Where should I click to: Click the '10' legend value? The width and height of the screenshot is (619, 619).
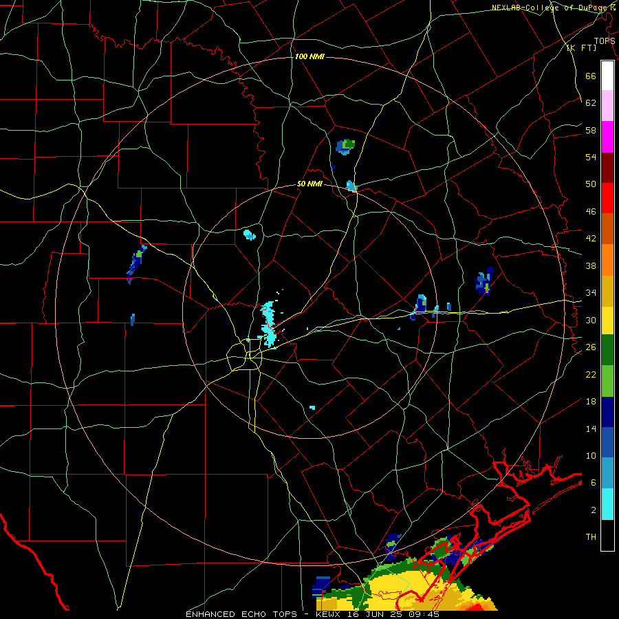click(591, 455)
